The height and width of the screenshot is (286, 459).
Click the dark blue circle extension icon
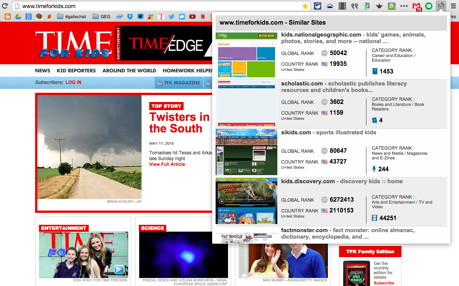pyautogui.click(x=317, y=6)
